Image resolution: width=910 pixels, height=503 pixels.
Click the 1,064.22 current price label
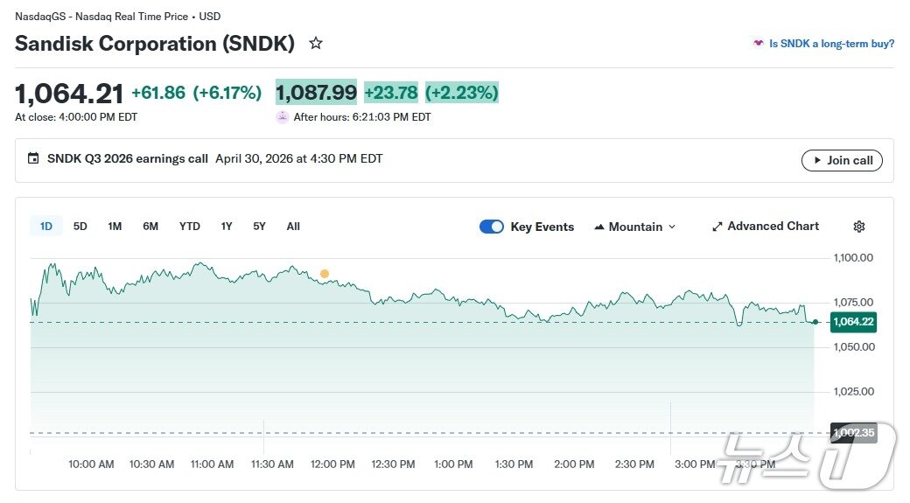point(853,322)
